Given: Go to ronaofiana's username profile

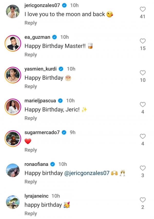Looking at the screenshot, I should coord(36,164).
